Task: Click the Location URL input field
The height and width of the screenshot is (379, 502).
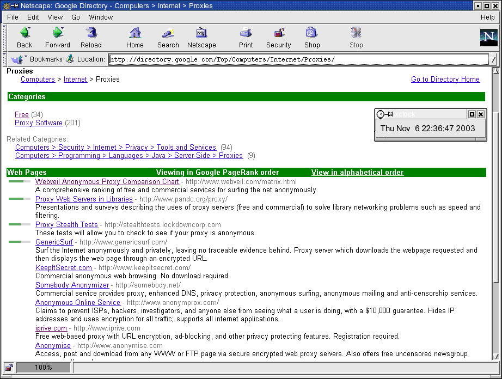Action: (x=298, y=59)
